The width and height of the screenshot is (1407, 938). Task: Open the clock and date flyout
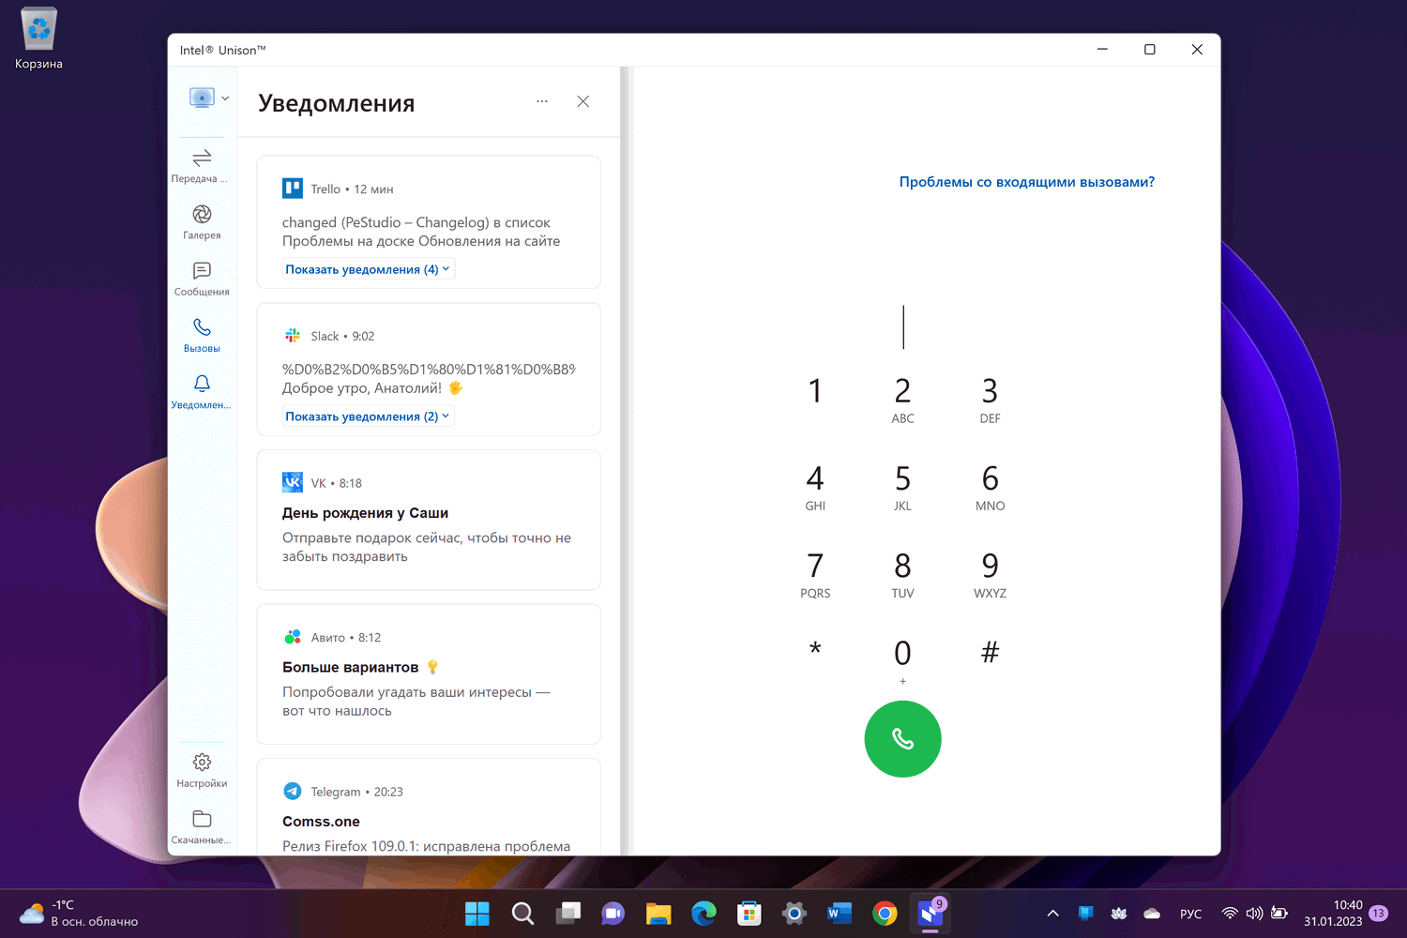pyautogui.click(x=1333, y=914)
